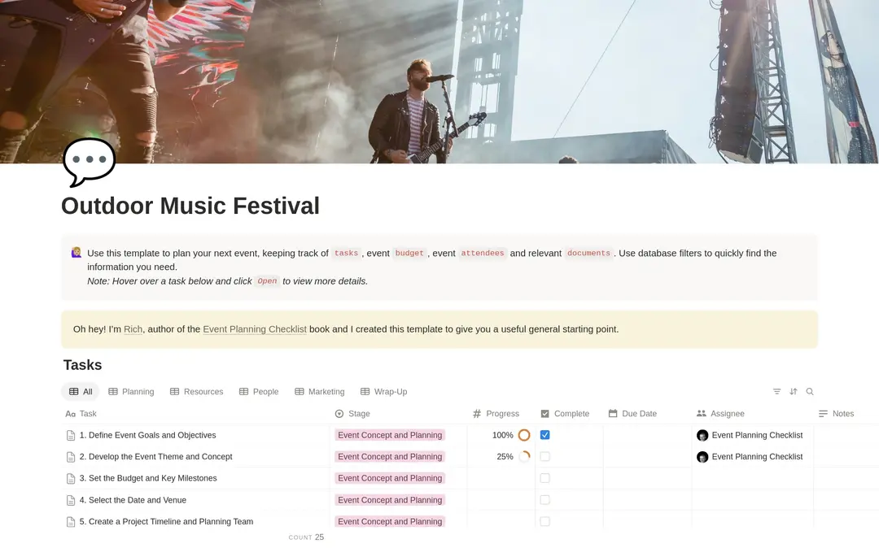This screenshot has height=548, width=879.
Task: Follow the Rich author link
Action: (x=133, y=329)
